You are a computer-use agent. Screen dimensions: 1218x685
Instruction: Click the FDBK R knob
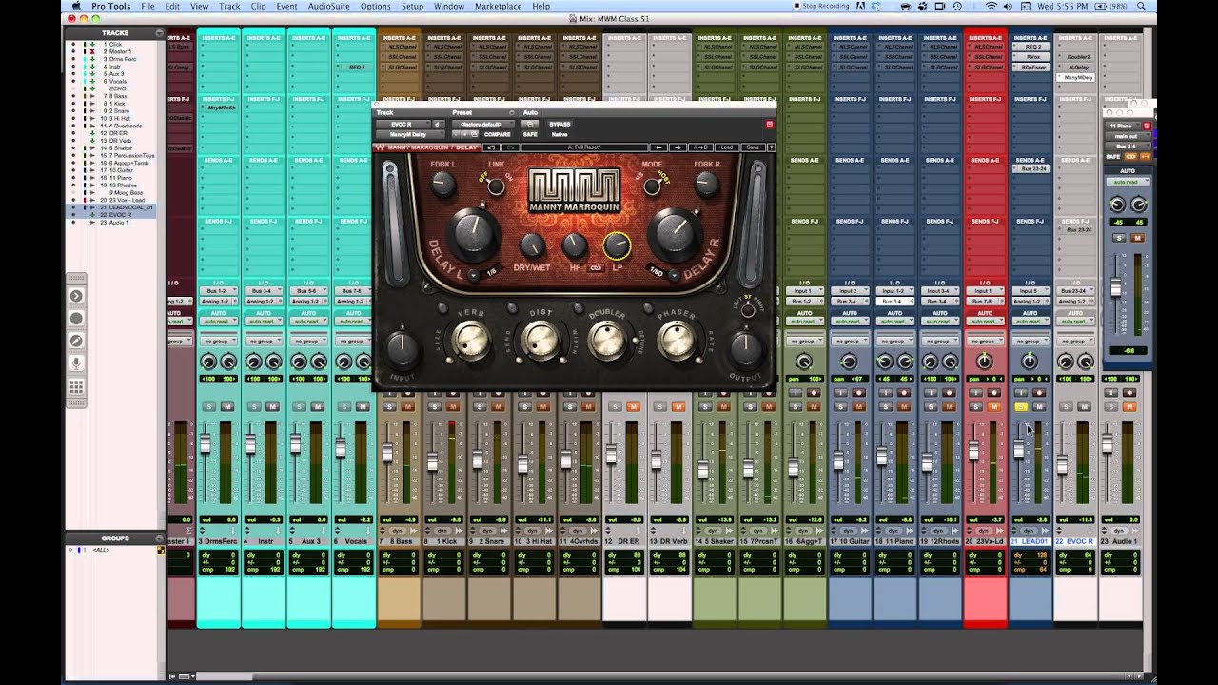pyautogui.click(x=706, y=186)
